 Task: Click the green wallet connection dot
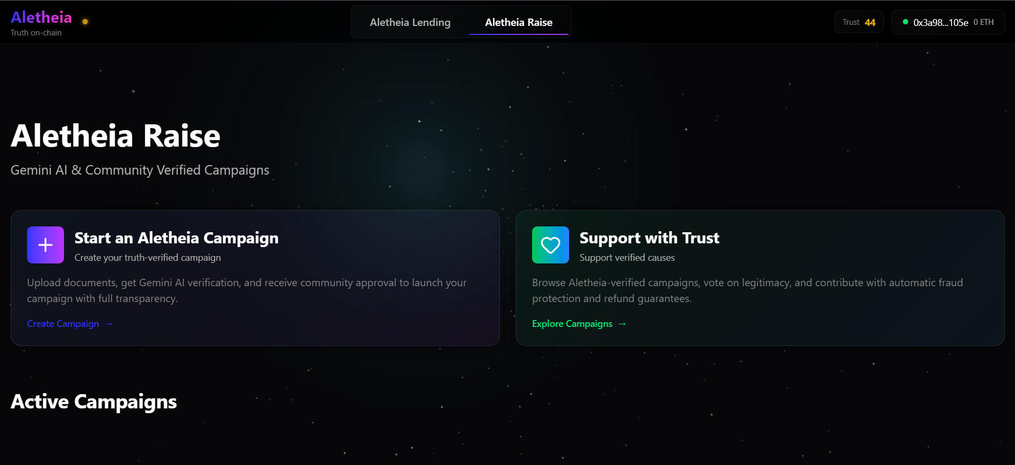coord(905,22)
